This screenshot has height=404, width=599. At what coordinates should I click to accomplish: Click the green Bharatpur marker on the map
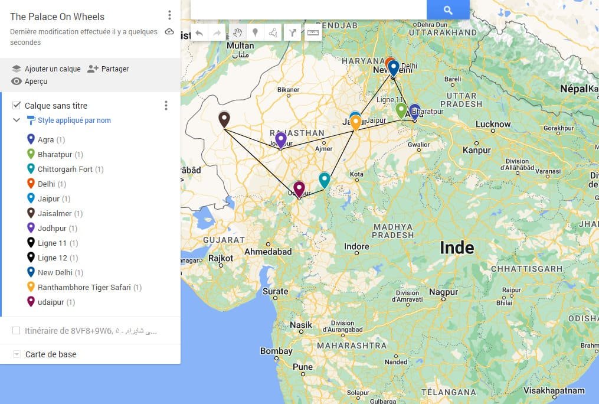(401, 111)
